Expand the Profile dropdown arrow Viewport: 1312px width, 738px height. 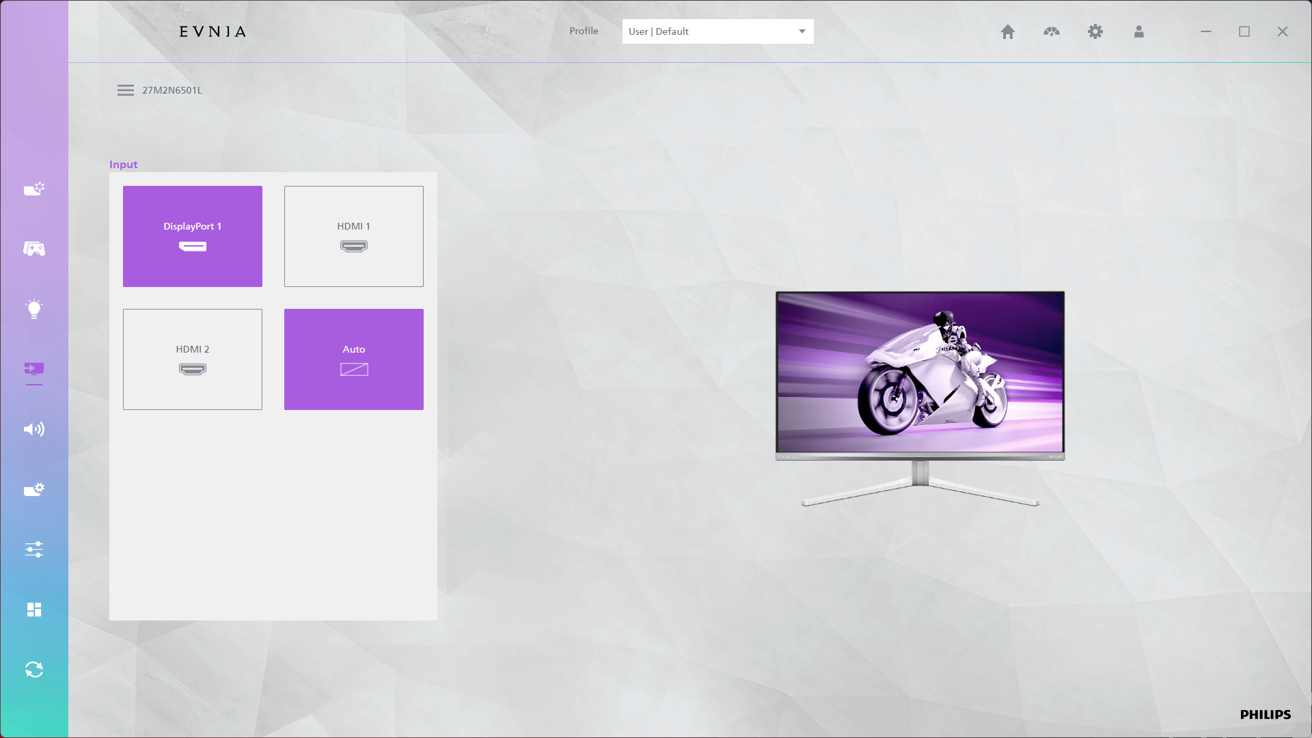click(802, 31)
